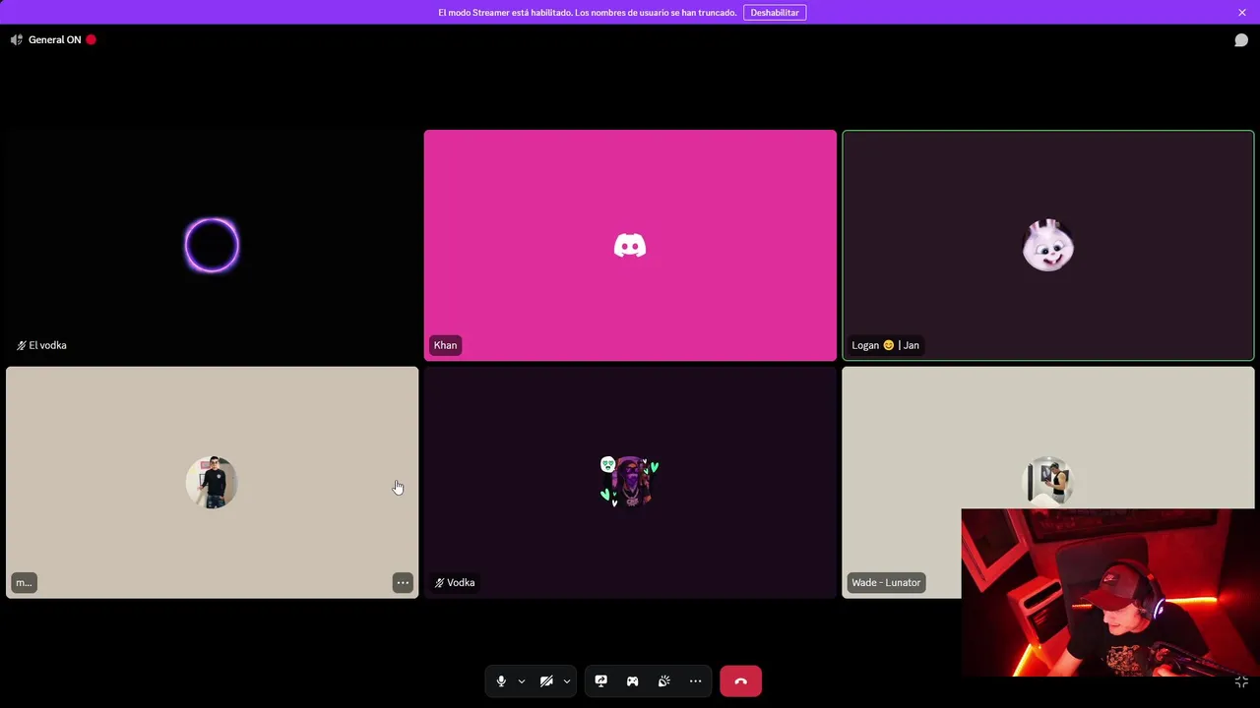Image resolution: width=1260 pixels, height=708 pixels.
Task: Open the soundboard
Action: pyautogui.click(x=664, y=681)
